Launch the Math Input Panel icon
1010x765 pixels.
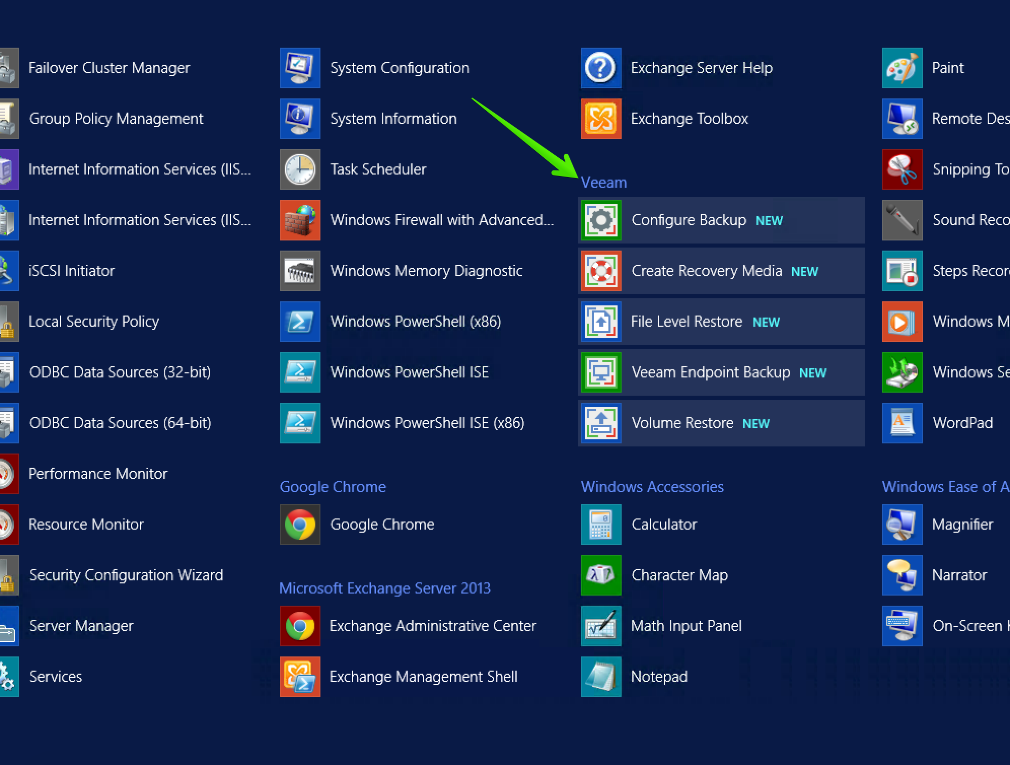coord(601,626)
